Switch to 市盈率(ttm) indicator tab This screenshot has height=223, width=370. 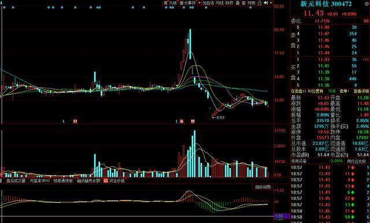pos(40,181)
